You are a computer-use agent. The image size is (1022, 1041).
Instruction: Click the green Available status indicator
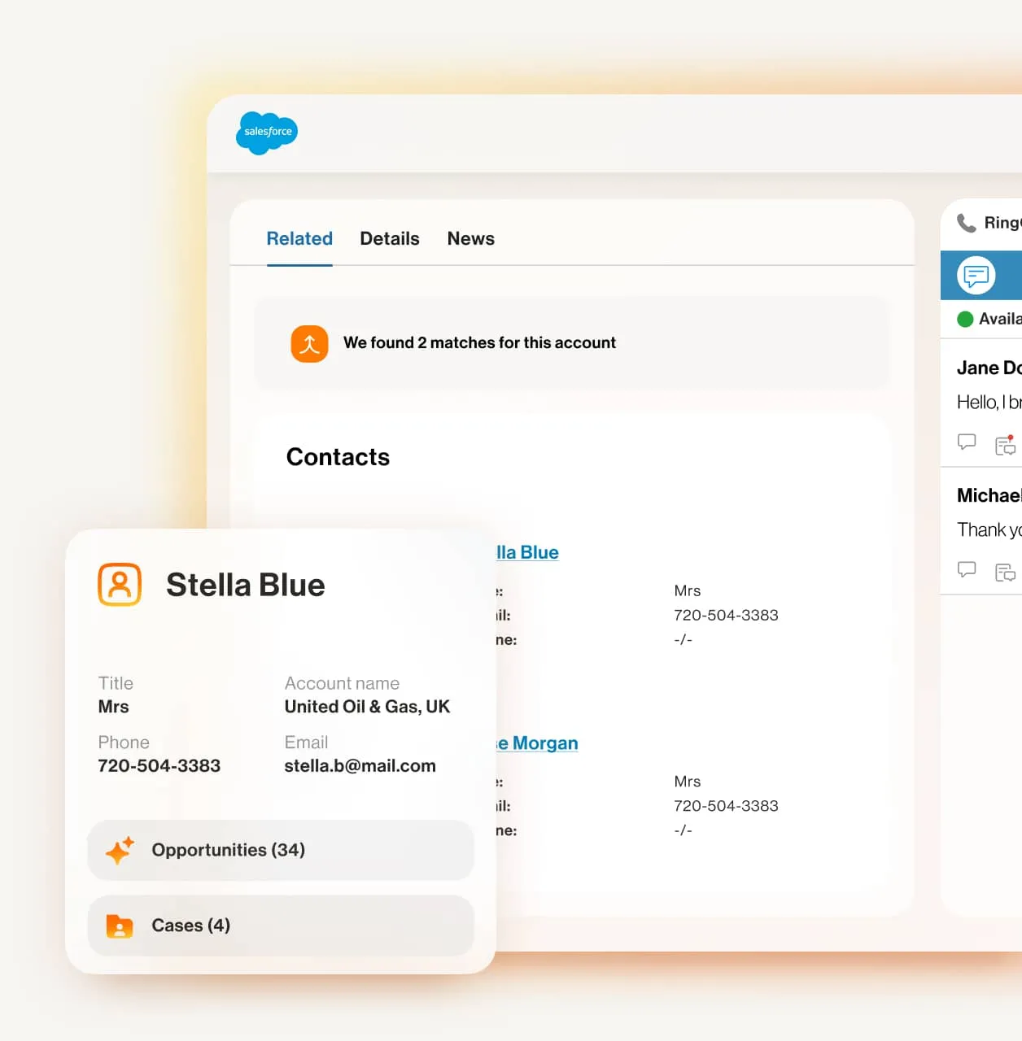[x=966, y=319]
